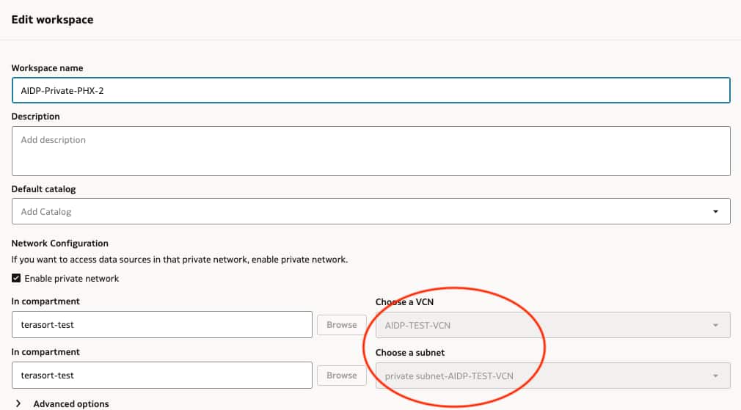This screenshot has height=410, width=741.
Task: Open the Choose a VCN dropdown
Action: (x=543, y=325)
